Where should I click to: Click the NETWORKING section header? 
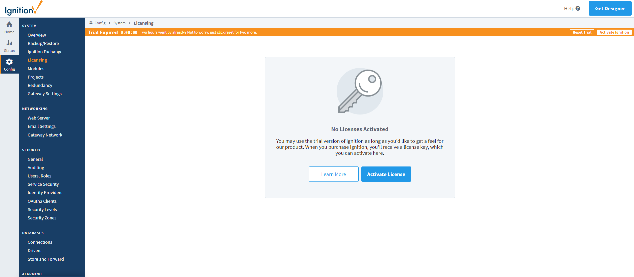35,109
